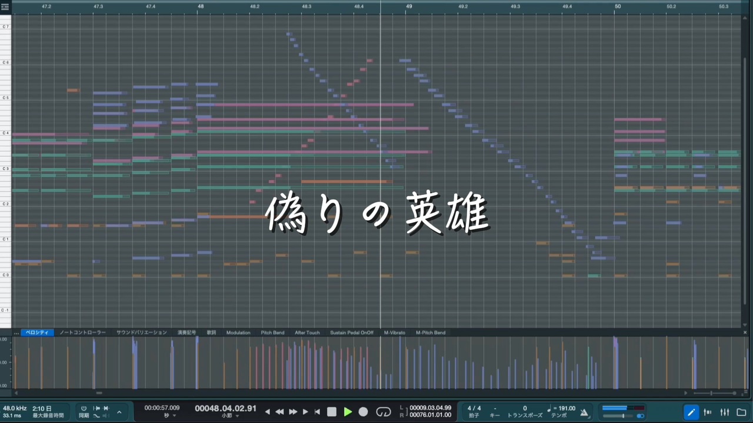Return to project start button
The image size is (753, 423).
317,412
